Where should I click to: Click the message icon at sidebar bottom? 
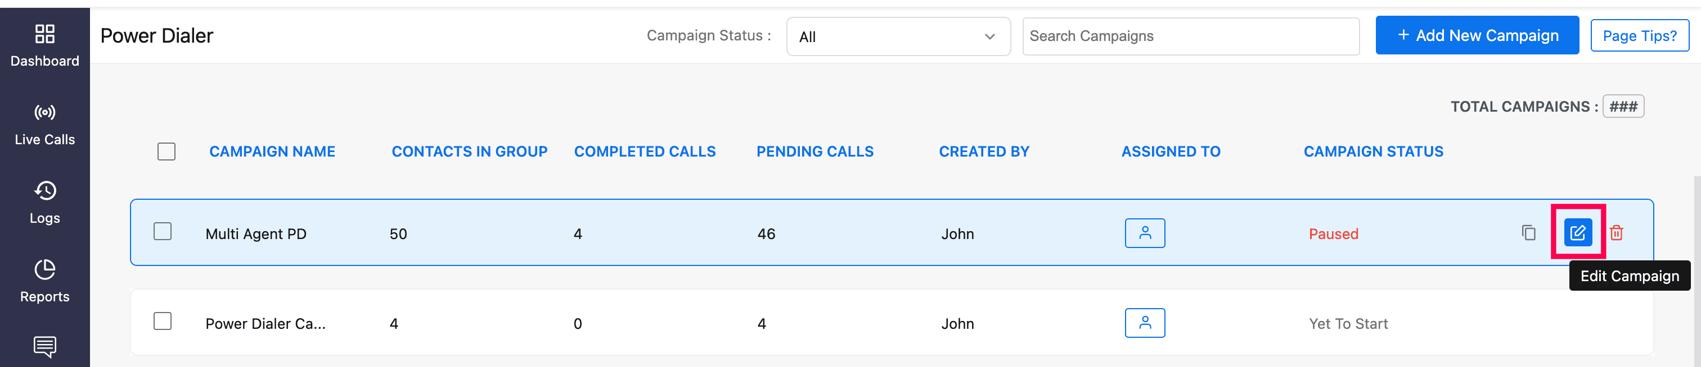click(x=45, y=346)
